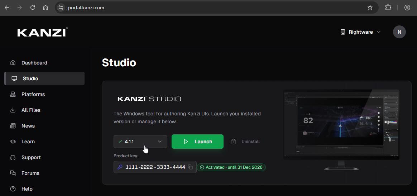Screen dimensions: 417x196
Task: Open the Rightware organization dropdown
Action: pyautogui.click(x=360, y=32)
